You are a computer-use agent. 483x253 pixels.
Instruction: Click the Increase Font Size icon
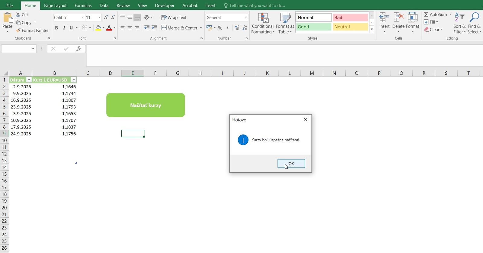(106, 18)
